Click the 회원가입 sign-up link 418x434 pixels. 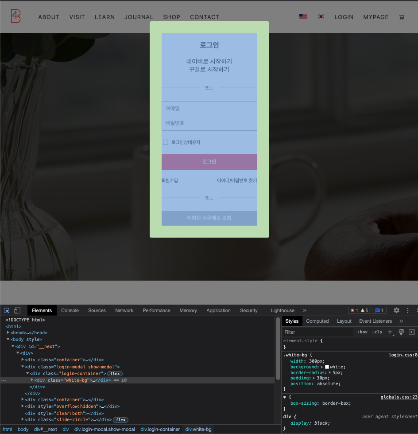click(170, 180)
